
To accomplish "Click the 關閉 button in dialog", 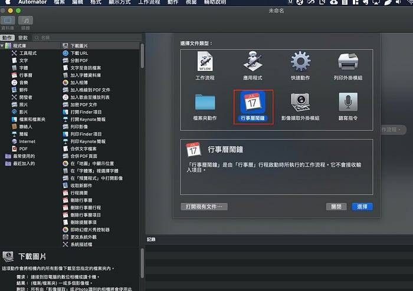I will point(336,207).
